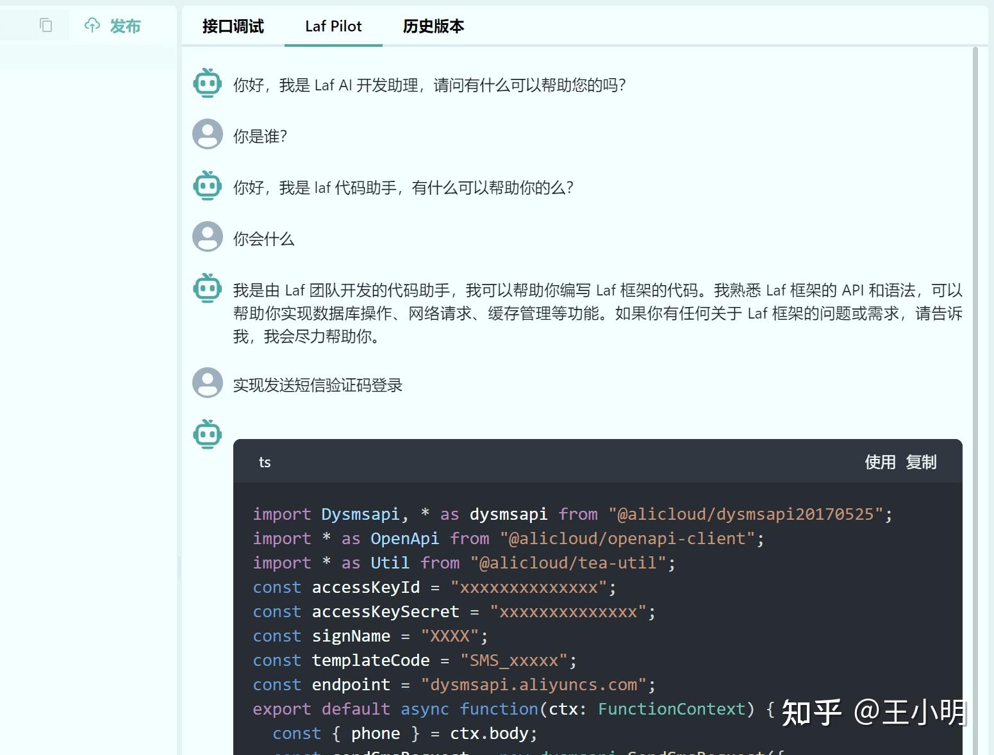Click the user avatar in the second message

tap(206, 134)
